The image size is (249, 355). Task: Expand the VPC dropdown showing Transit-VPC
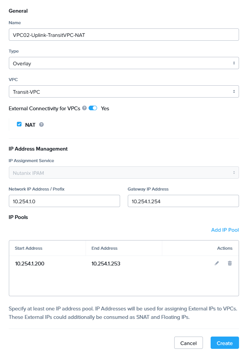[124, 91]
